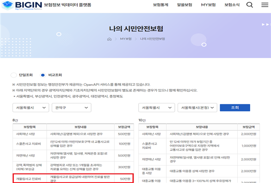The width and height of the screenshot is (271, 183).
Task: Click the 10건 count label
Action: coord(142,120)
